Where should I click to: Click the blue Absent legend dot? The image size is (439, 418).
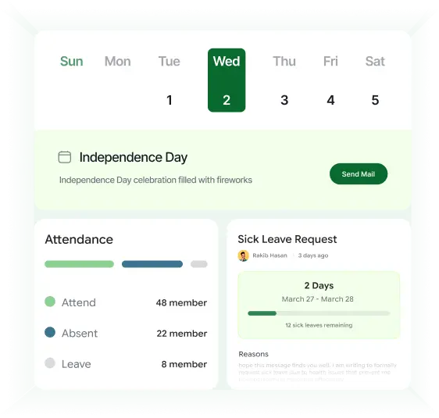tap(50, 332)
